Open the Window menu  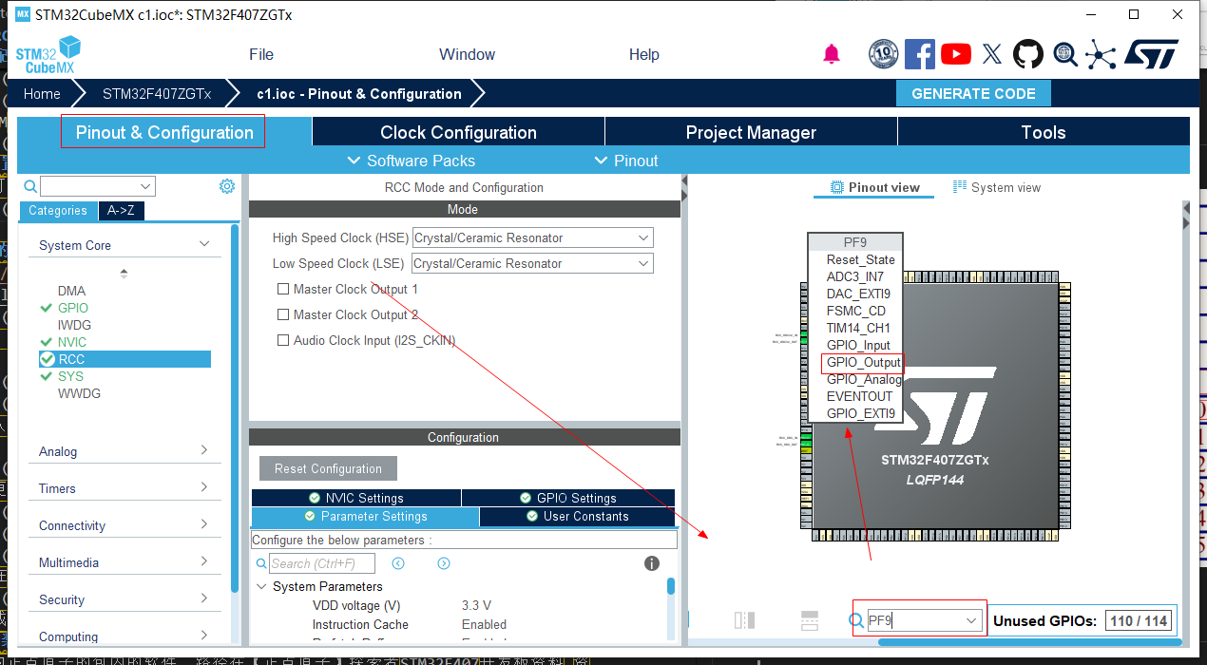[x=467, y=54]
